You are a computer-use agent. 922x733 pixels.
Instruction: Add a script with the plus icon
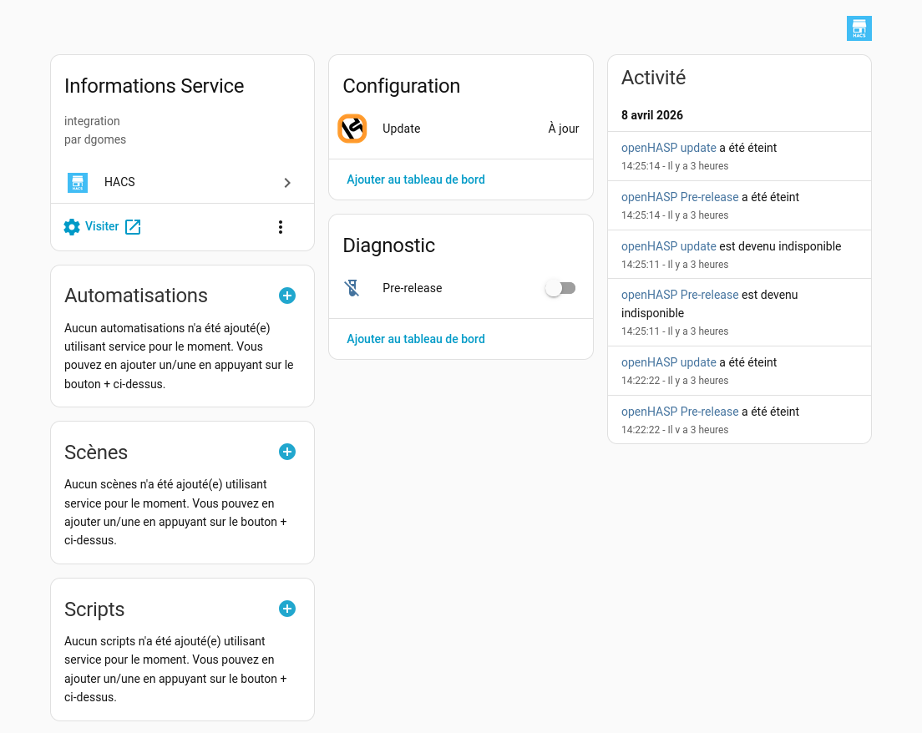click(287, 609)
